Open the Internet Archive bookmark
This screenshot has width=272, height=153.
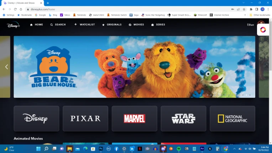click(219, 15)
